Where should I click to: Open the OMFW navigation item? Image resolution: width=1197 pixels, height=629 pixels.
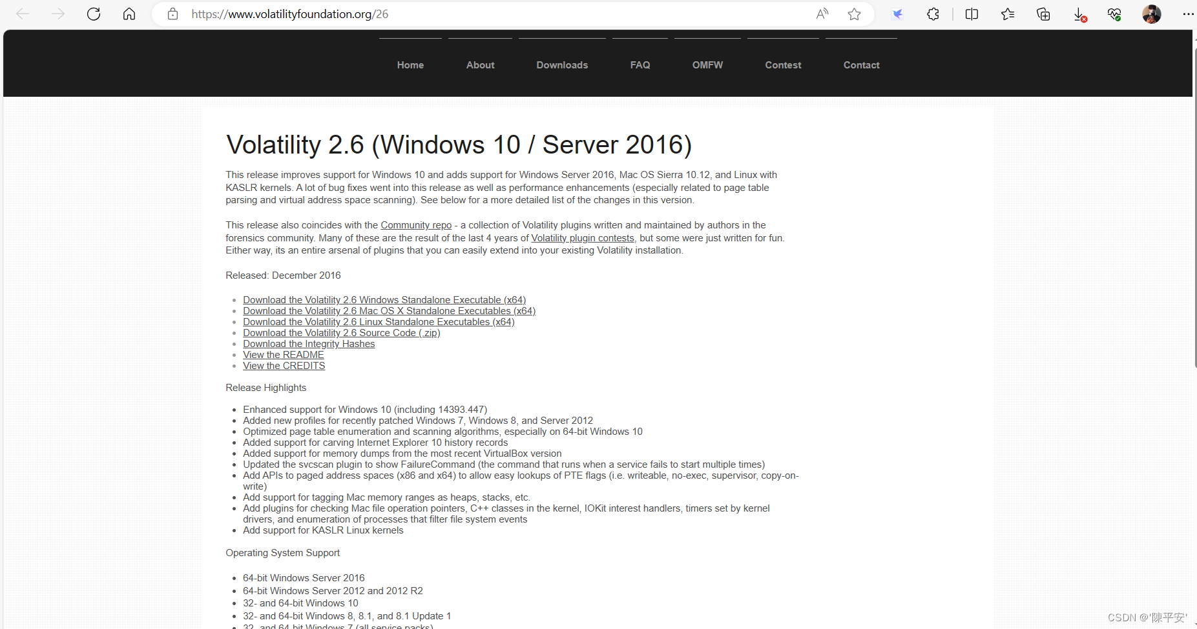coord(707,65)
